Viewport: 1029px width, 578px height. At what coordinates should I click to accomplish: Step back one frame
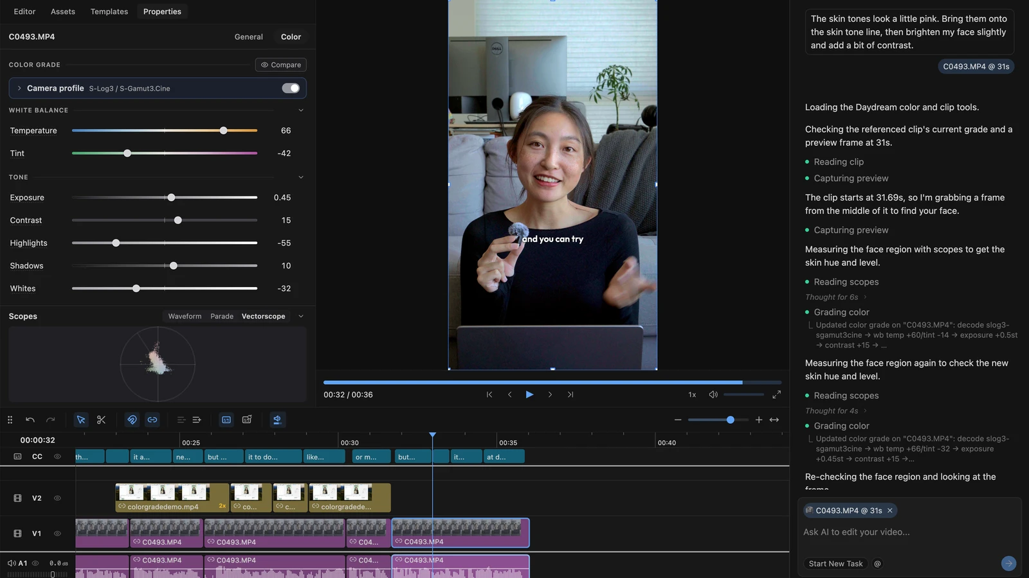tap(510, 394)
